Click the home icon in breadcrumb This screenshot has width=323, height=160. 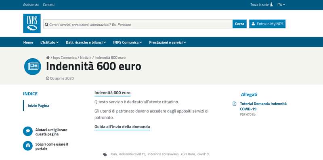tap(48, 57)
